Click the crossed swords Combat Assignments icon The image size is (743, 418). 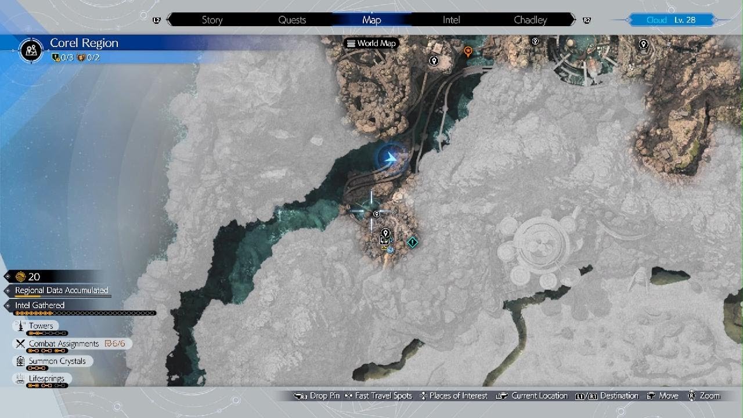point(21,344)
